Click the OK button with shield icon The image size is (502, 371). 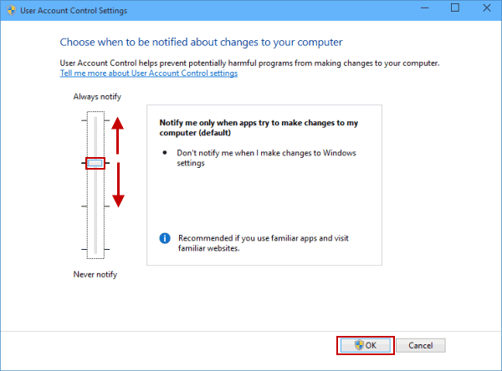click(x=366, y=345)
